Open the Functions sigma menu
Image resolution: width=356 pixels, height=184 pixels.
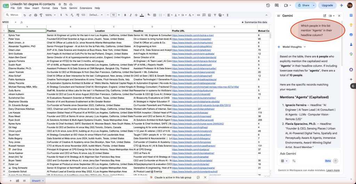tap(227, 15)
